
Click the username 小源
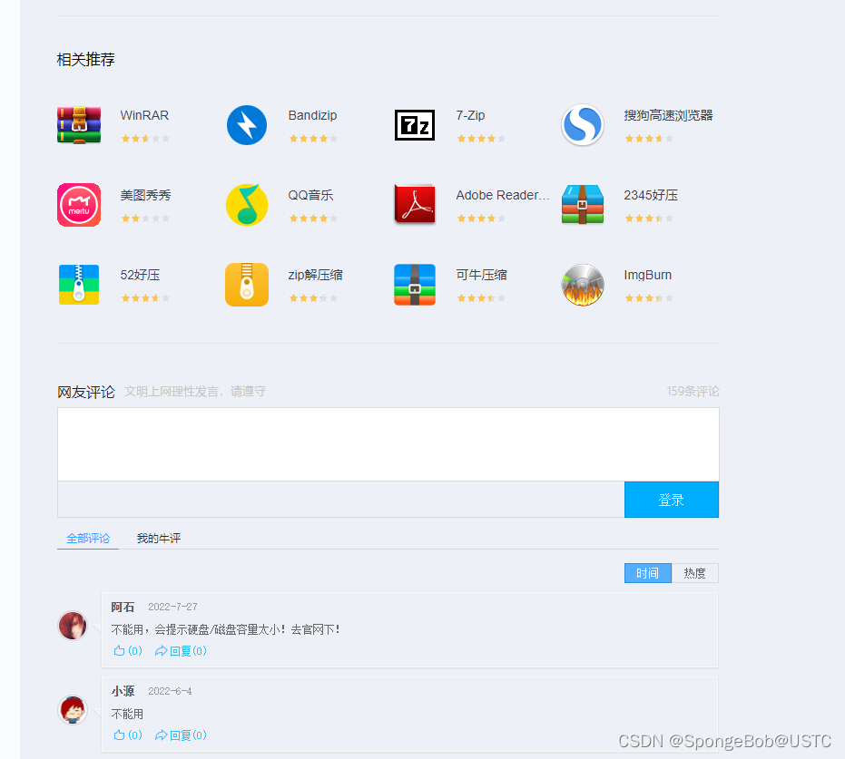point(123,691)
